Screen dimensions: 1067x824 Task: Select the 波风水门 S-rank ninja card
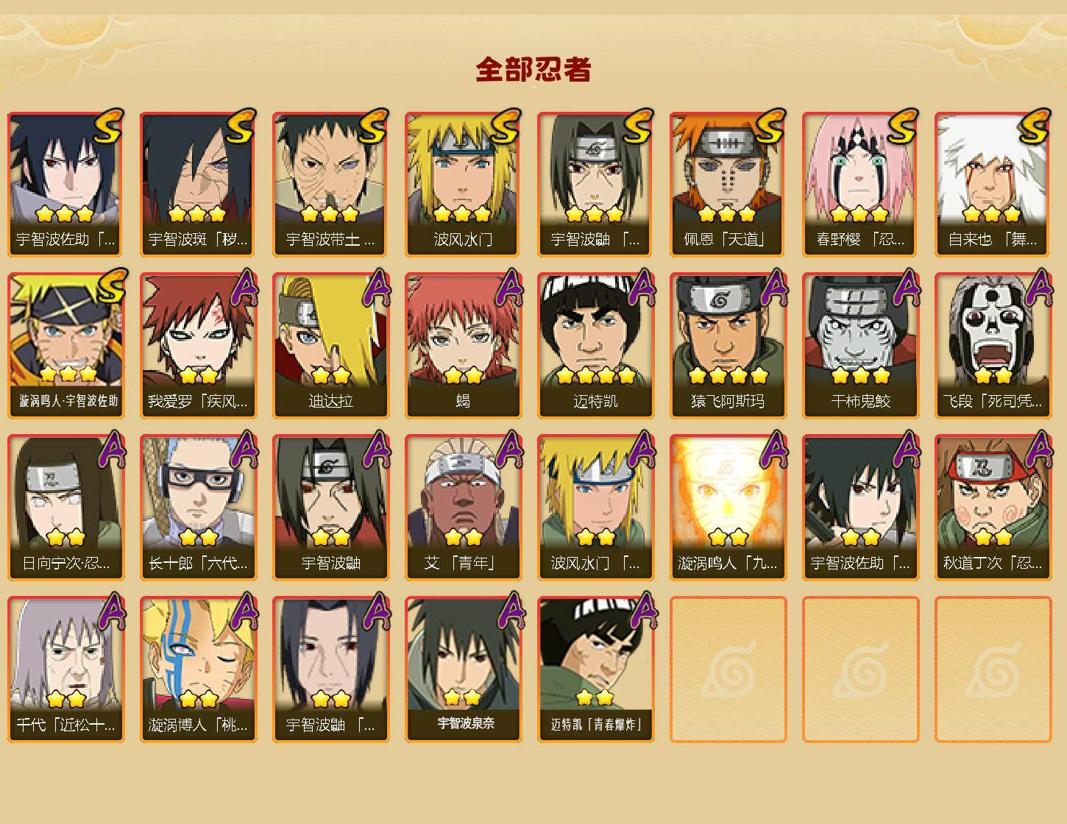[463, 184]
